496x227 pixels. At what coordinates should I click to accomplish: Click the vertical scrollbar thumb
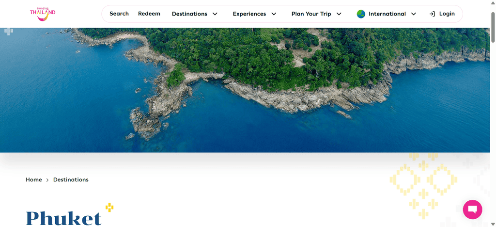(493, 27)
